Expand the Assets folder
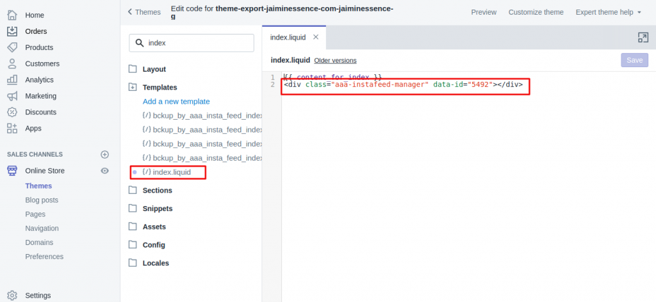 [x=154, y=226]
